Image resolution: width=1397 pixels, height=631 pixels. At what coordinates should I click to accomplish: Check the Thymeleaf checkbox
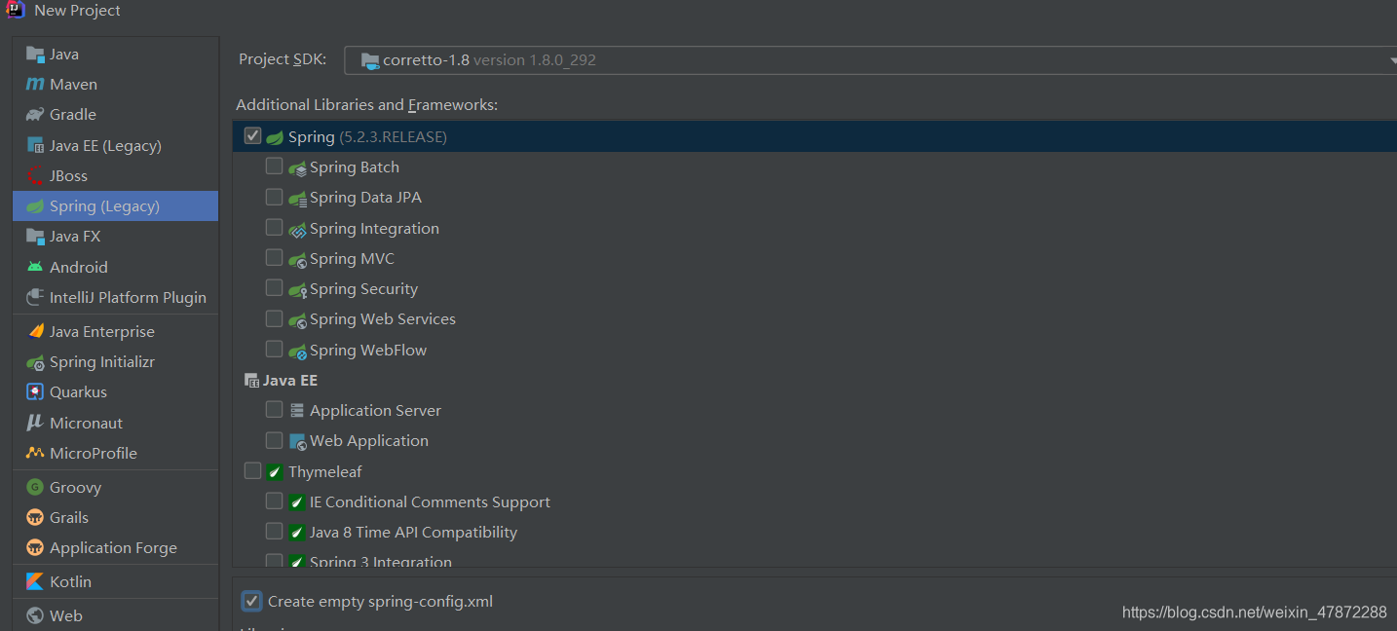pos(252,471)
